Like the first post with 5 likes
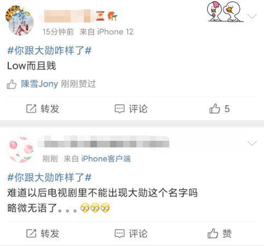 coord(219,108)
